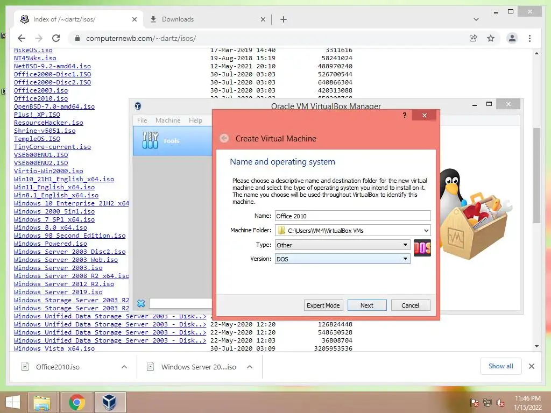
Task: Expand options for Office2010.iso download
Action: coord(124,367)
